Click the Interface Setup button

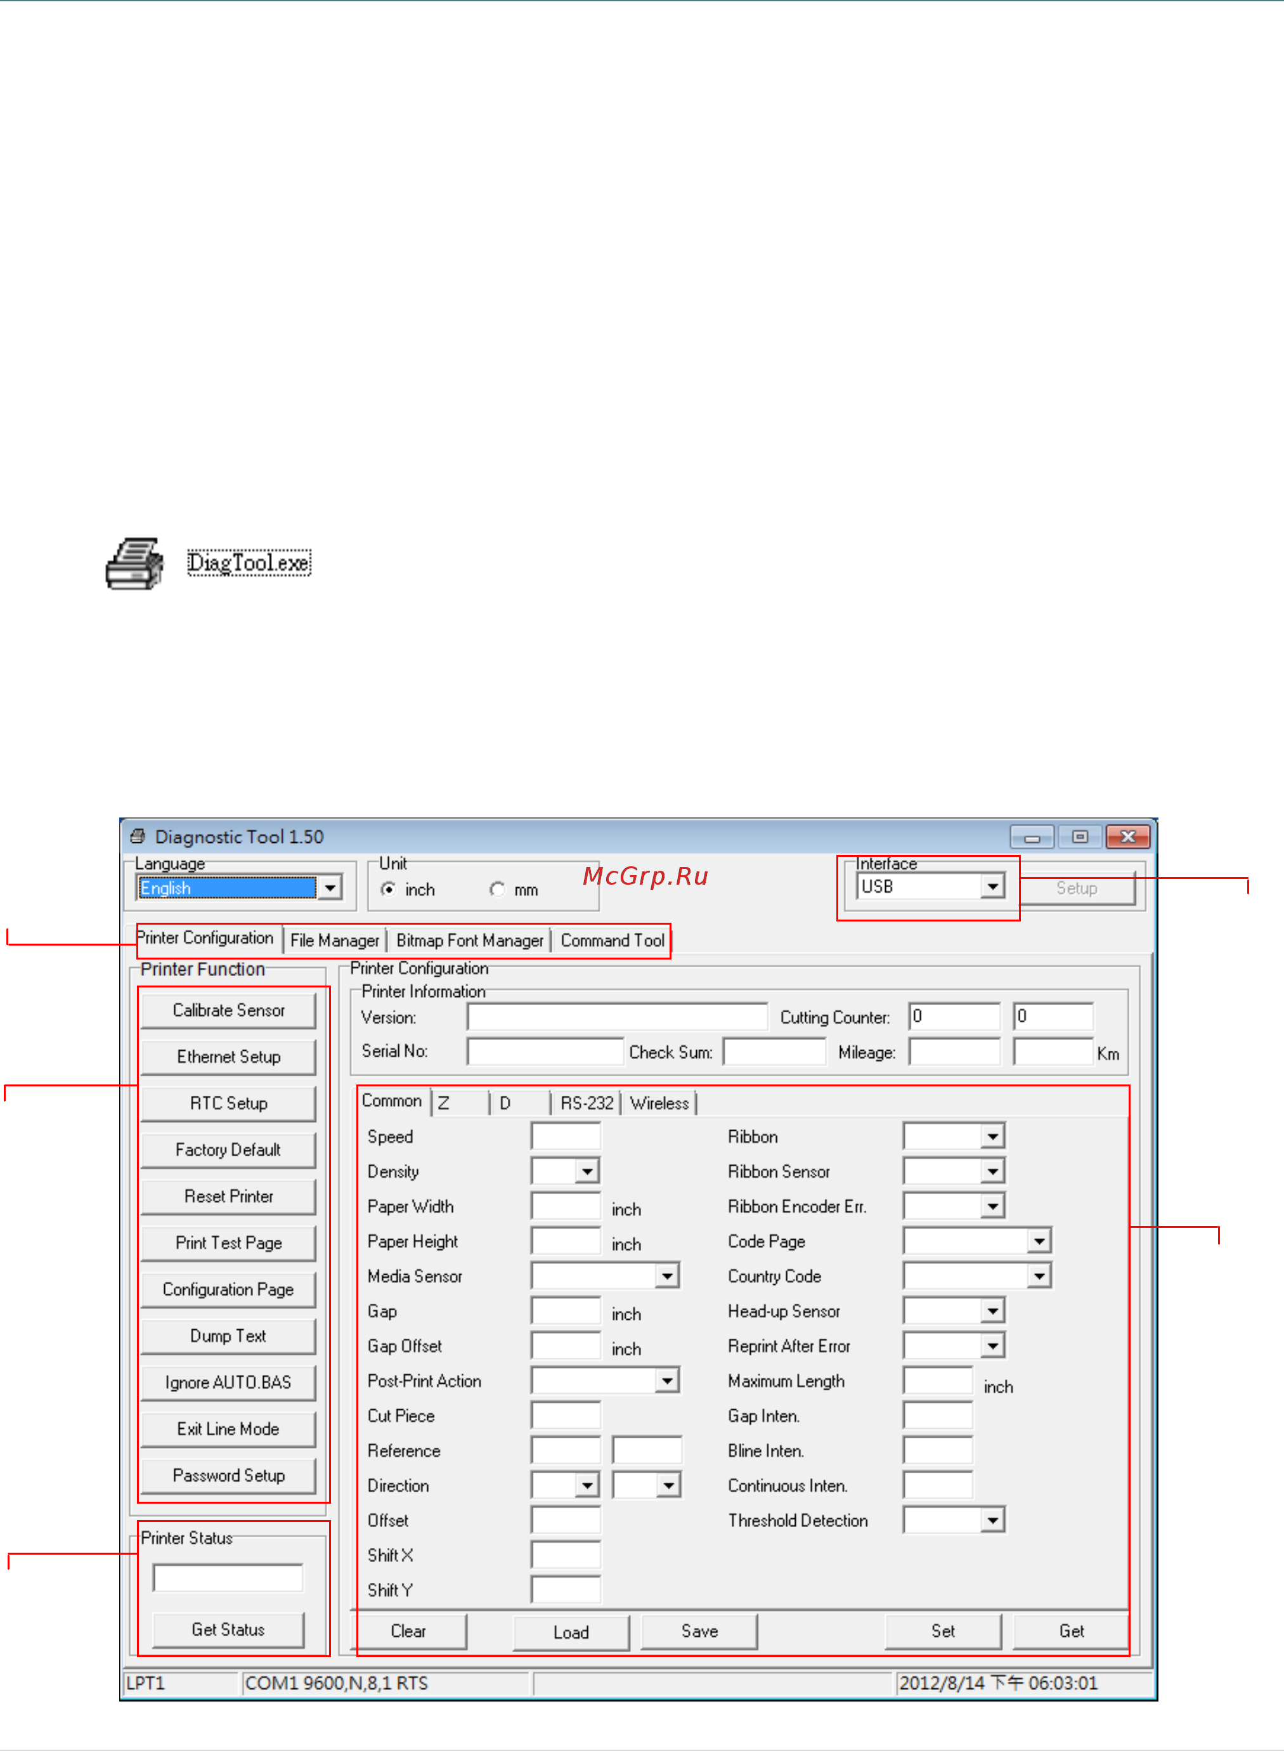point(1077,889)
